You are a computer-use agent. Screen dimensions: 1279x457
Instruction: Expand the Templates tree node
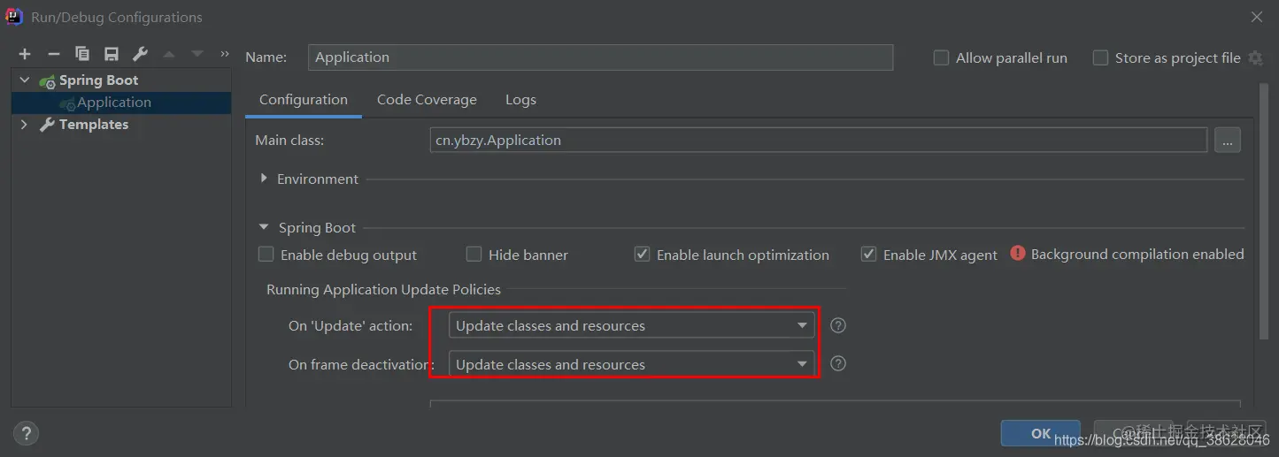[25, 125]
